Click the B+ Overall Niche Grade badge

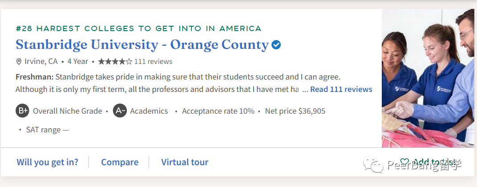click(22, 111)
